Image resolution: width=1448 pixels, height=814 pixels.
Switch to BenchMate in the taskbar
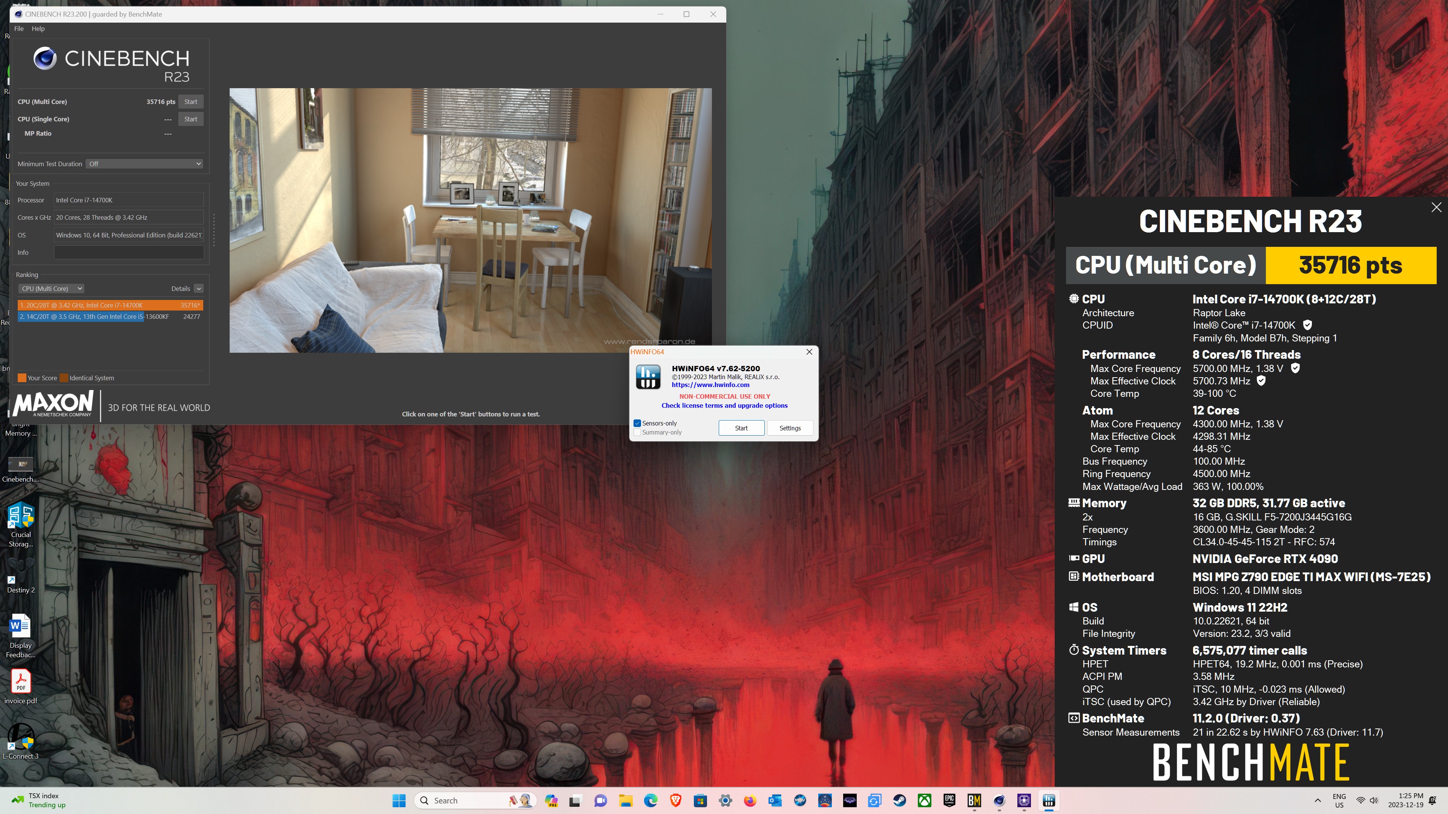pyautogui.click(x=974, y=800)
